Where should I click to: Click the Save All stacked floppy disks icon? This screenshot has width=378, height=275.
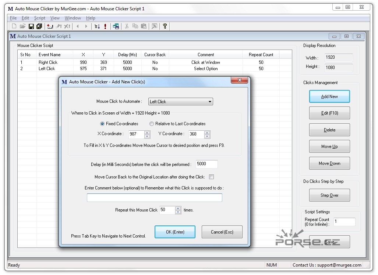39,26
